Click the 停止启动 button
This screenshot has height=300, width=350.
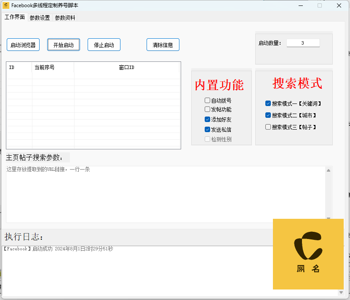[x=104, y=45]
